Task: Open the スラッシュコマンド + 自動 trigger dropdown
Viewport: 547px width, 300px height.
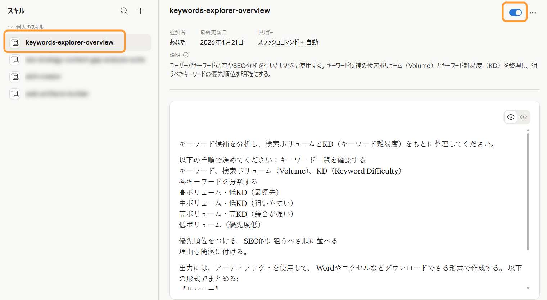Action: [288, 42]
